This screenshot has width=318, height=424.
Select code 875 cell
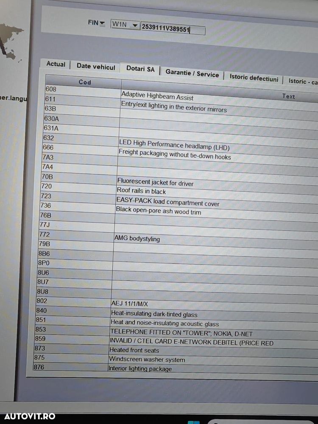pos(70,358)
